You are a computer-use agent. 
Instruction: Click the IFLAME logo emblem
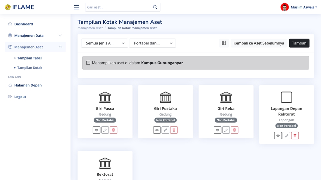(8, 7)
